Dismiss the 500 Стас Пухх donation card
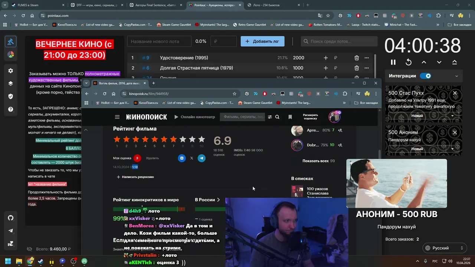475x267 pixels. pyautogui.click(x=455, y=93)
